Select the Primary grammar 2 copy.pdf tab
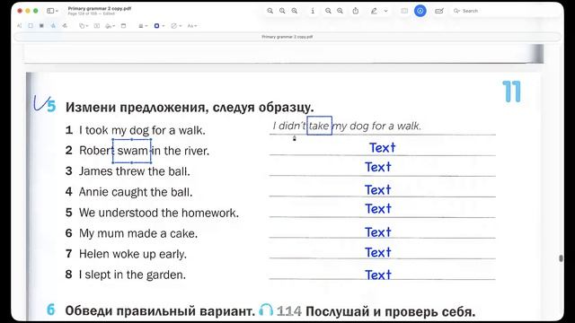 pyautogui.click(x=287, y=37)
